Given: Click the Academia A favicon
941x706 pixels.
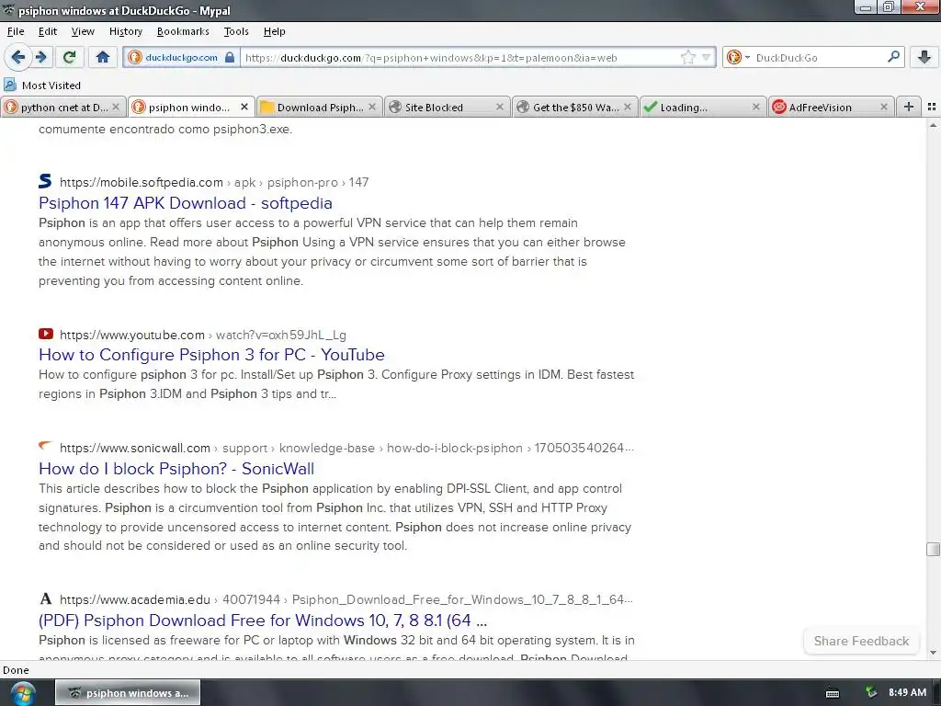Looking at the screenshot, I should [x=46, y=598].
